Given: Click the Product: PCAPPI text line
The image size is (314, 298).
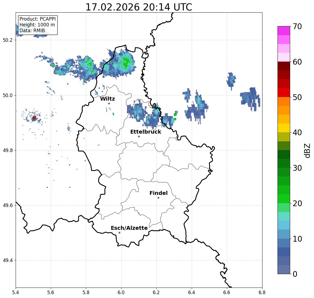Looking at the screenshot, I should pyautogui.click(x=38, y=19).
